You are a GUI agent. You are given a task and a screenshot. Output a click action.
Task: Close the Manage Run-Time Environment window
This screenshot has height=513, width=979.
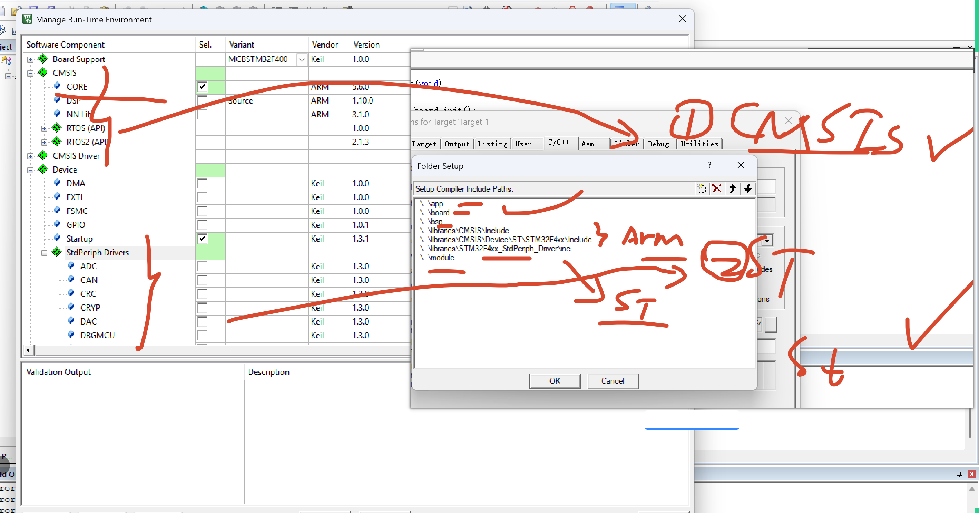tap(683, 19)
